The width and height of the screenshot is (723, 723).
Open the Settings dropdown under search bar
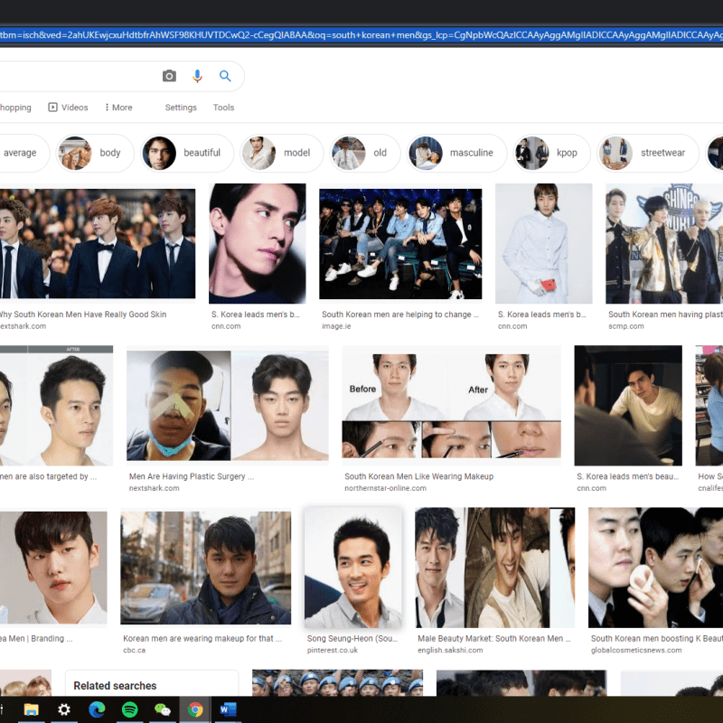(x=181, y=108)
